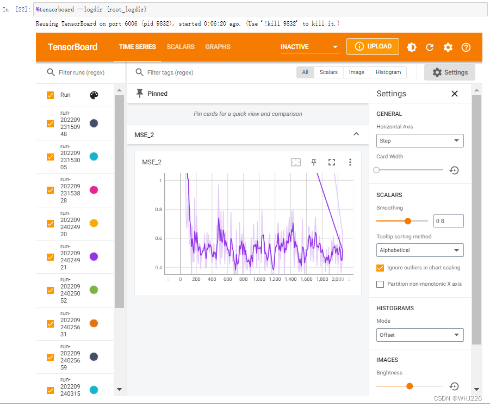490x406 pixels.
Task: Click the purple swatch for run 20220924024921
Action: (94, 257)
